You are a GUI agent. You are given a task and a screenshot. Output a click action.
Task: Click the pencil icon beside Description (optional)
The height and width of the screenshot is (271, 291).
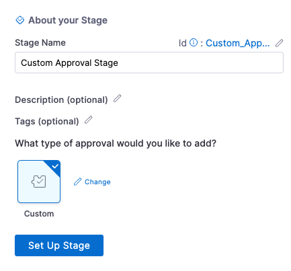click(x=117, y=98)
